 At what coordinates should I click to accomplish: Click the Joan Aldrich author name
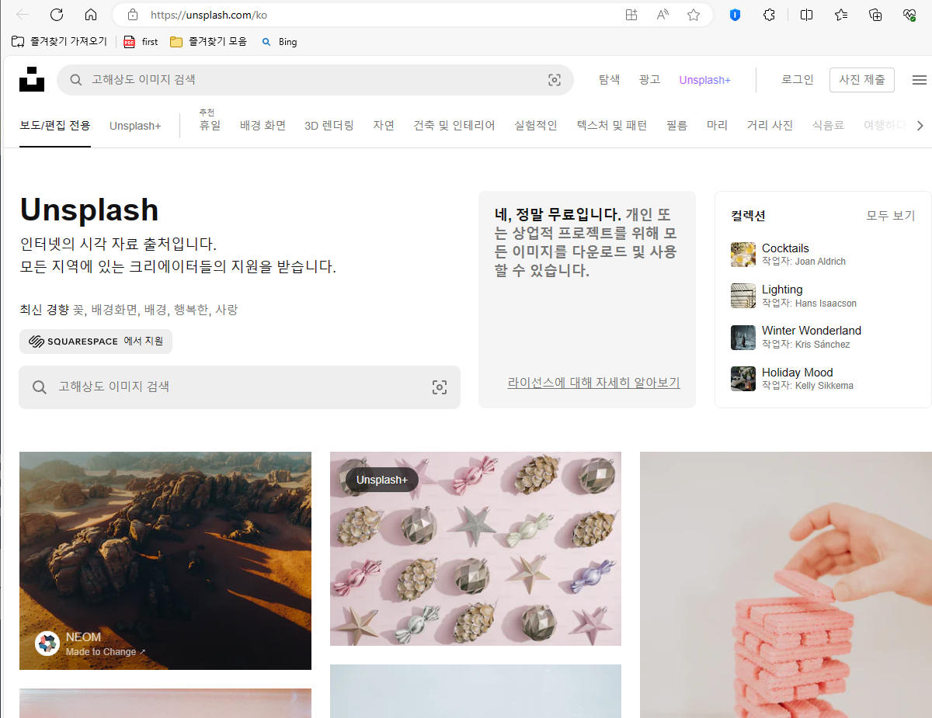pyautogui.click(x=820, y=262)
